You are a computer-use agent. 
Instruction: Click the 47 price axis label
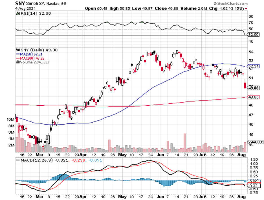click(251, 115)
